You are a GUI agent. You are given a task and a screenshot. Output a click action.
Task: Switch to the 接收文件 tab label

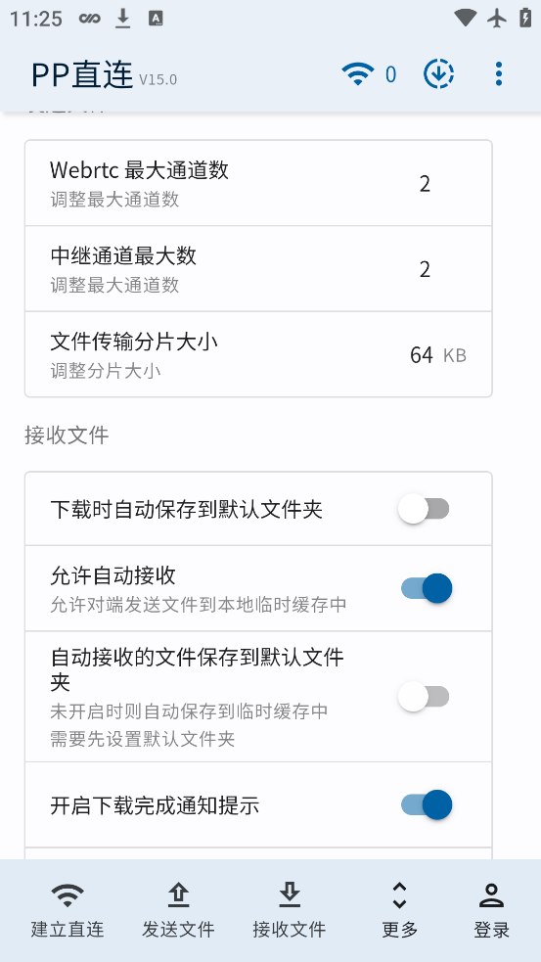289,930
